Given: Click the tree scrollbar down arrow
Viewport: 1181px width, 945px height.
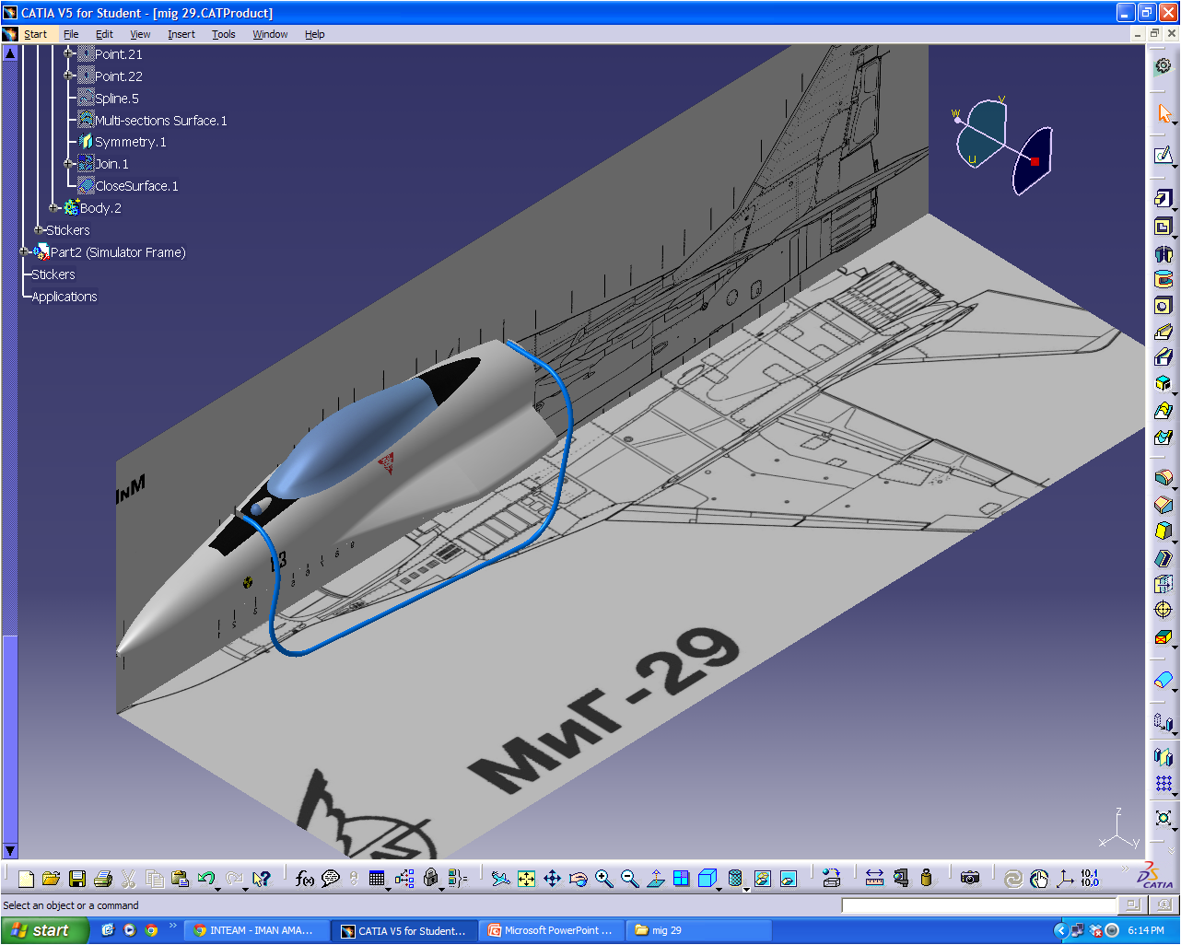Looking at the screenshot, I should [10, 851].
